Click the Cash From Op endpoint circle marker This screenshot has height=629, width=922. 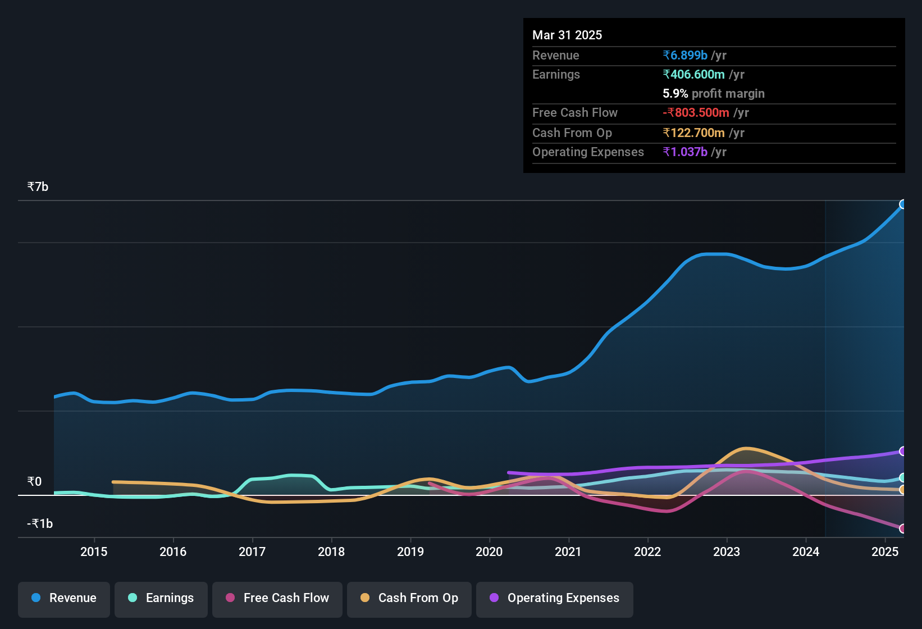click(x=902, y=490)
